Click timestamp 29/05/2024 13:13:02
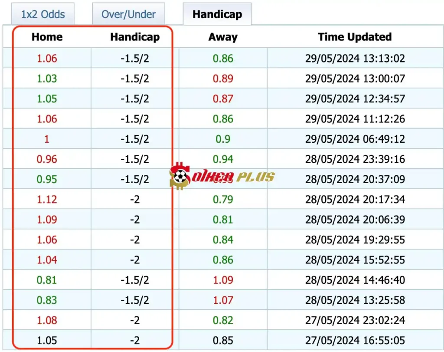444x352 pixels. (355, 59)
